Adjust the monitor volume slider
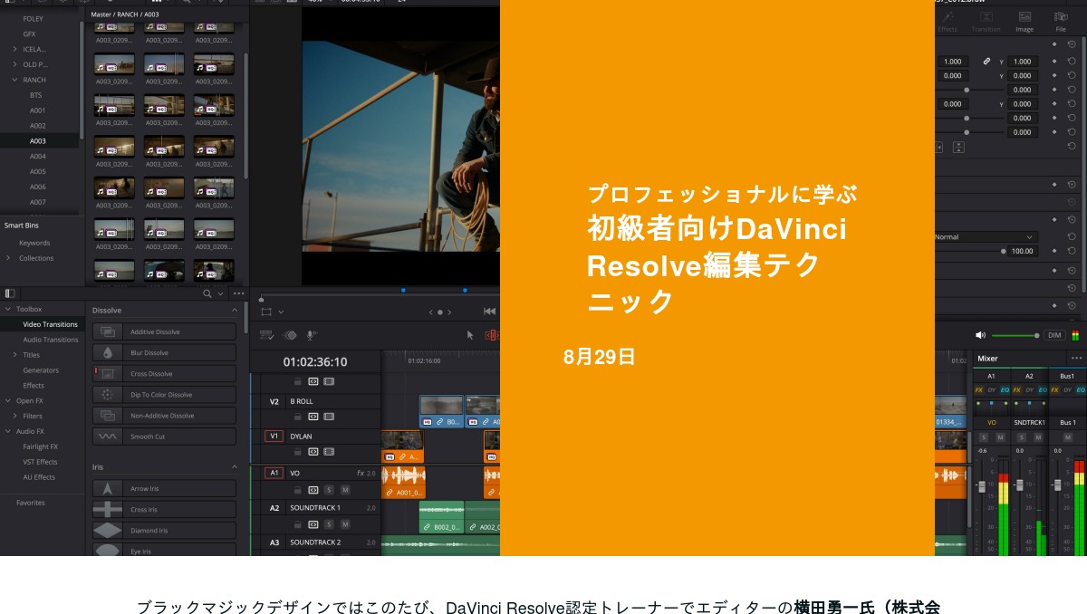 click(x=1015, y=335)
